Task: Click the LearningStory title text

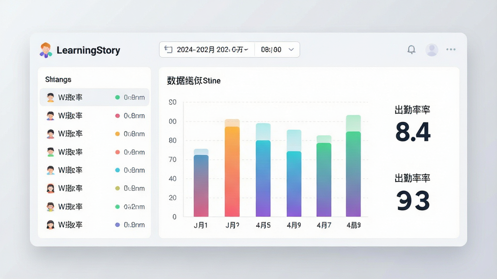Action: coord(88,50)
